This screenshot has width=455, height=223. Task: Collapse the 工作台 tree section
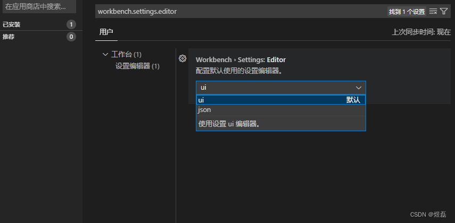click(x=105, y=55)
